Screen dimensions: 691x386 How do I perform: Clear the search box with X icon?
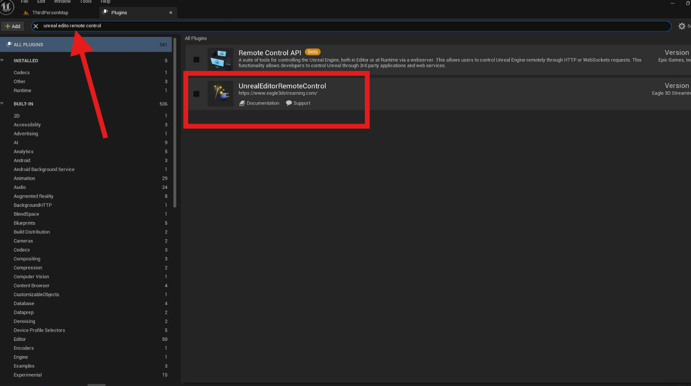[36, 26]
